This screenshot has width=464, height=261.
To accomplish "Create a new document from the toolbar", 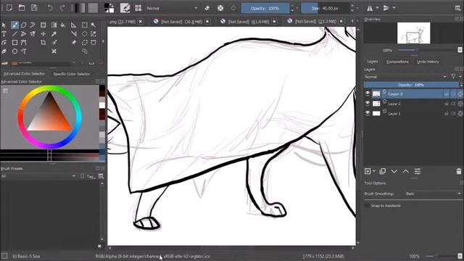I will pos(9,8).
